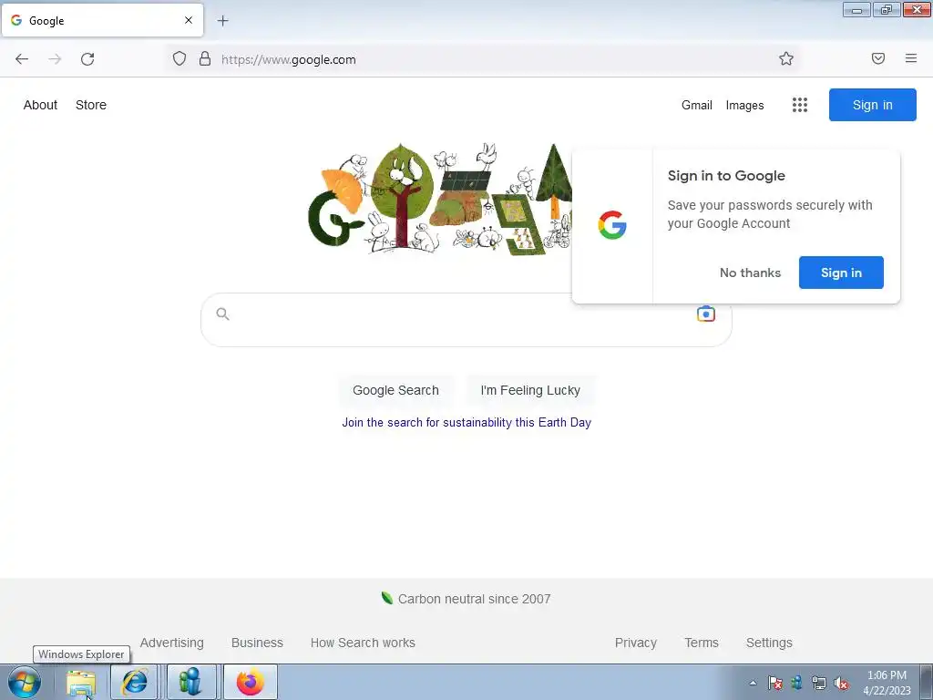The height and width of the screenshot is (700, 933).
Task: Switch to Firefox in the taskbar
Action: 250,682
